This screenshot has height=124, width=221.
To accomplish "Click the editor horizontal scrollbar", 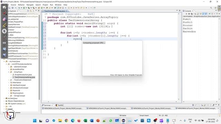I will tap(112, 102).
